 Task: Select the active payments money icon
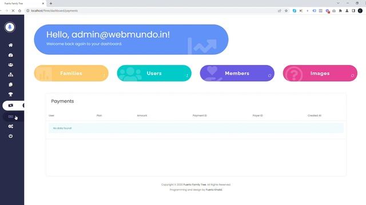(x=10, y=105)
